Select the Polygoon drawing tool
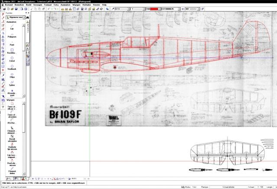Screen dimensions: 277x189 (x=12, y=35)
